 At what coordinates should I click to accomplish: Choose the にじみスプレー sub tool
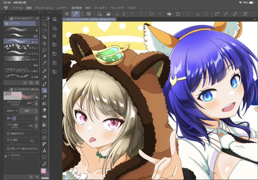click(x=21, y=59)
